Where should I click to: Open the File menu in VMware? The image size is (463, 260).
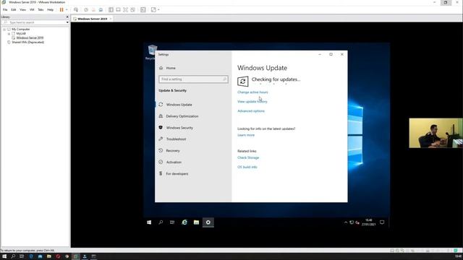click(x=5, y=9)
